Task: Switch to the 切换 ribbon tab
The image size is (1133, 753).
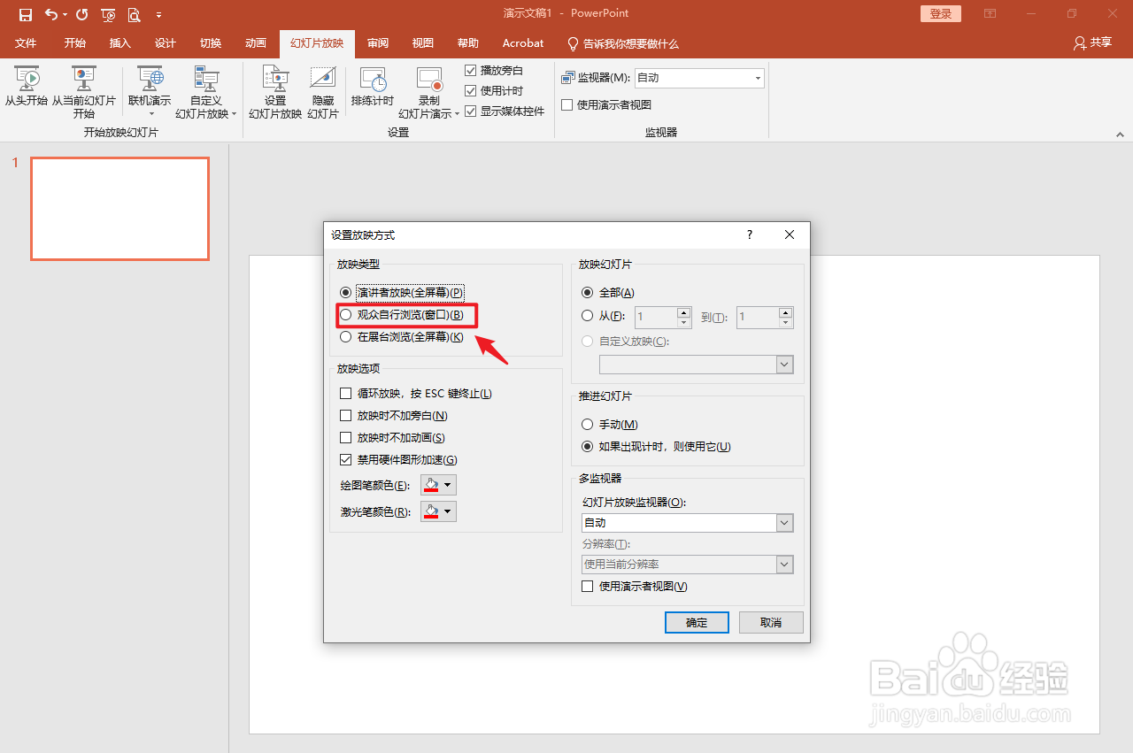Action: (210, 43)
